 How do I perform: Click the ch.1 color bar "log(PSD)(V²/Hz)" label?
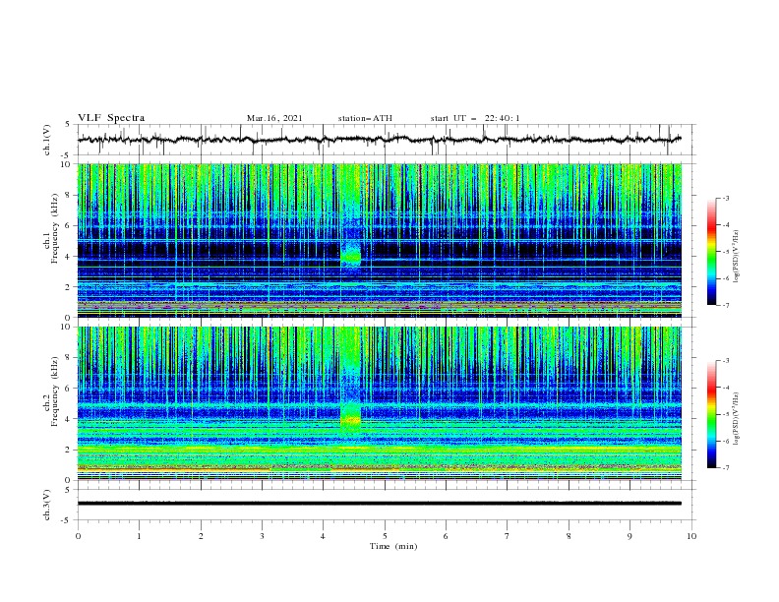tap(737, 257)
